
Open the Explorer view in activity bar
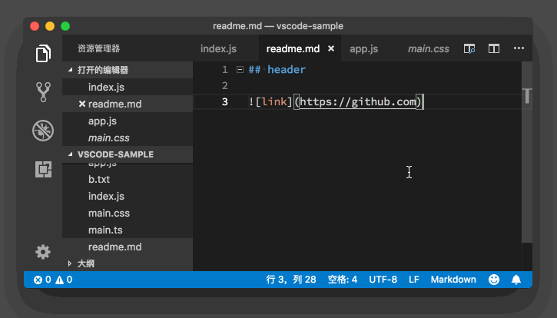(x=43, y=54)
